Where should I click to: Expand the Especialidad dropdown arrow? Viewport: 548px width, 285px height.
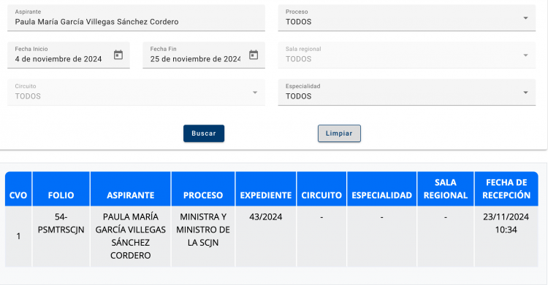(525, 93)
